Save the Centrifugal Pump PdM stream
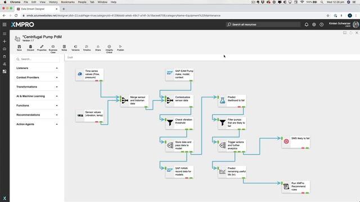Screen dimensions: 360x202 [x=19, y=48]
